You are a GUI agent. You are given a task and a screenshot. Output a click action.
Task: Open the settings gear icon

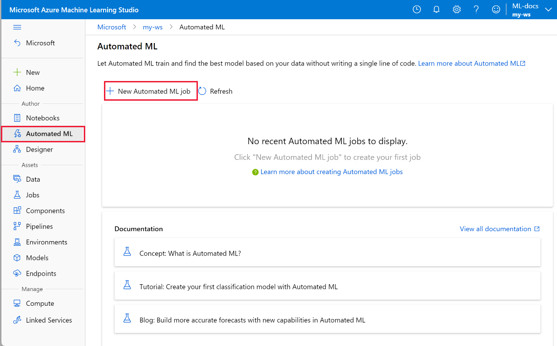457,10
